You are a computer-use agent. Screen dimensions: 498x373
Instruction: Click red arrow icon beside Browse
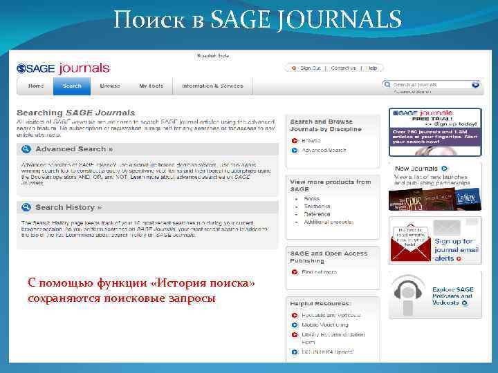click(x=295, y=140)
